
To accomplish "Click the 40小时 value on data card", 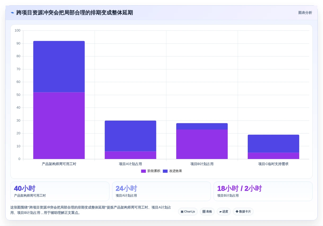I will tap(25, 189).
